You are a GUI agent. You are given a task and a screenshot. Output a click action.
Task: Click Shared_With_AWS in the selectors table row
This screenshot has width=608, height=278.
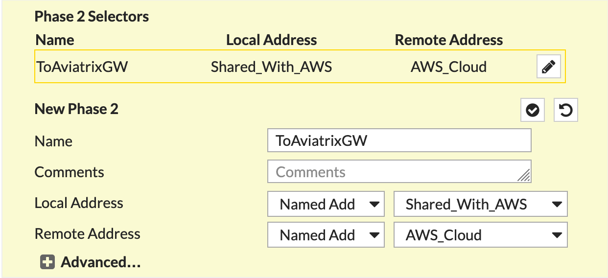271,67
